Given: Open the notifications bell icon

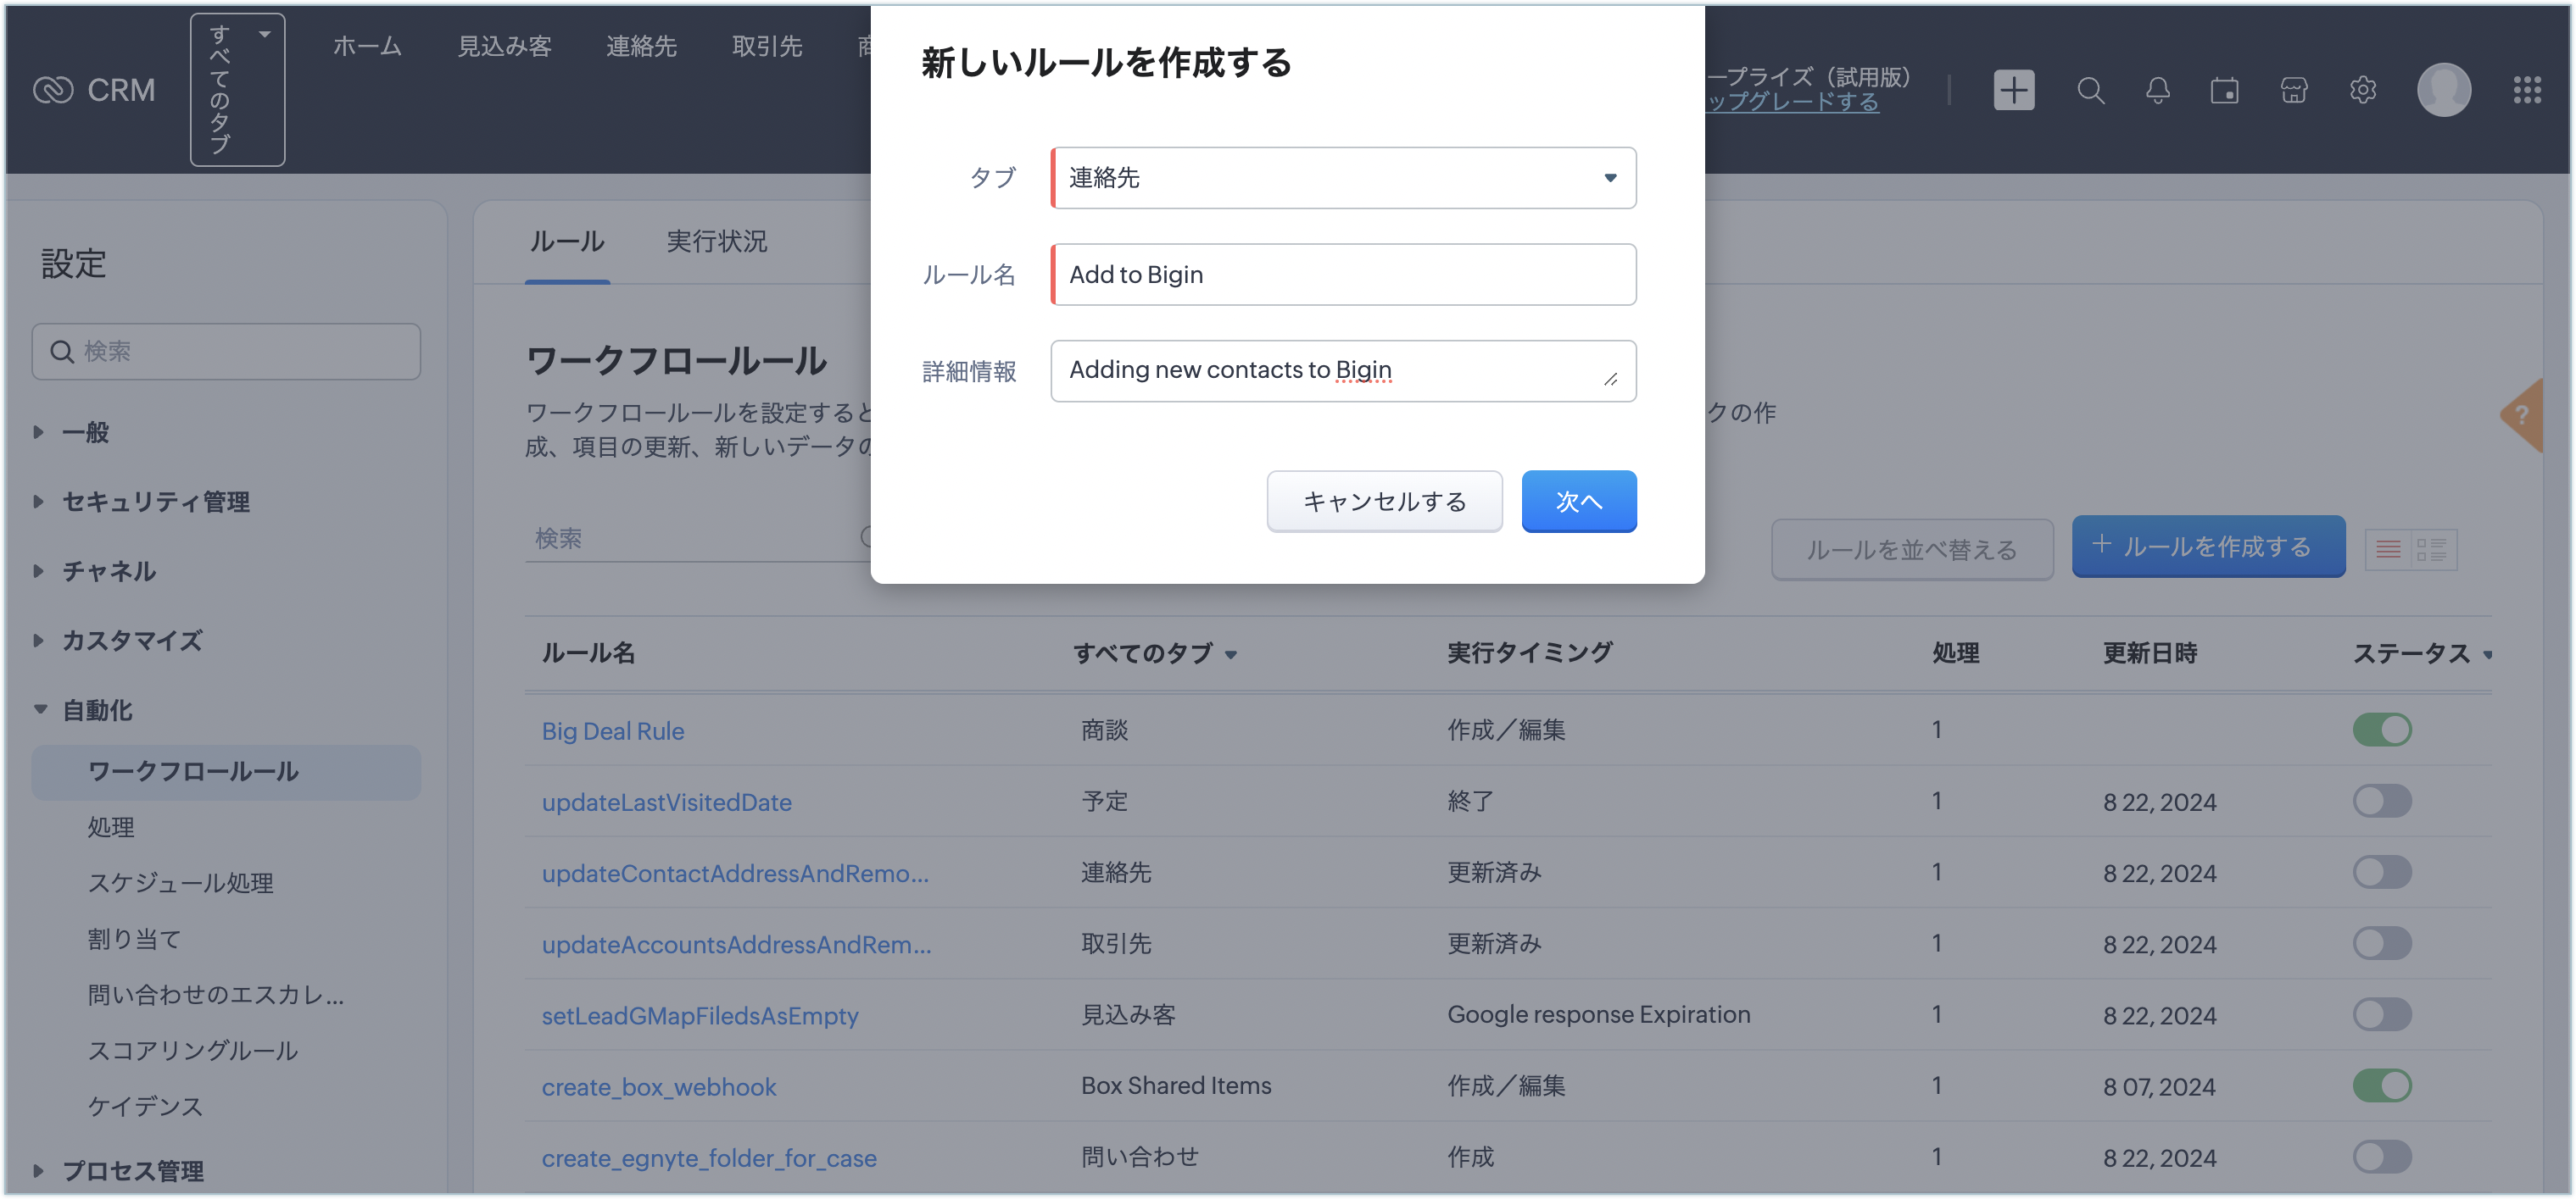Looking at the screenshot, I should pyautogui.click(x=2157, y=90).
